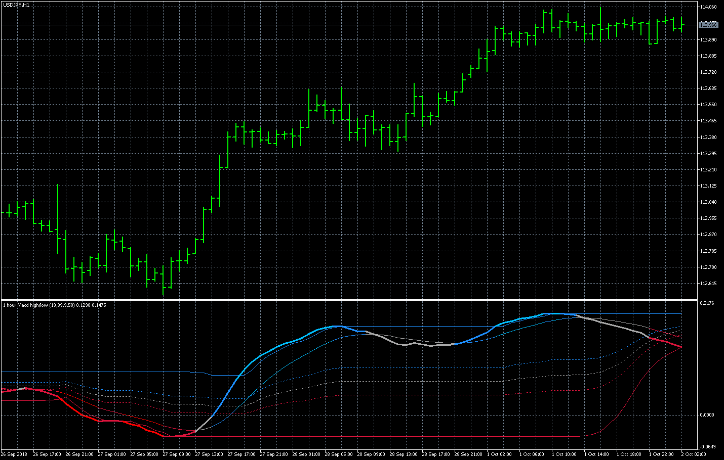Click the divider between chart and indicator

pos(349,300)
